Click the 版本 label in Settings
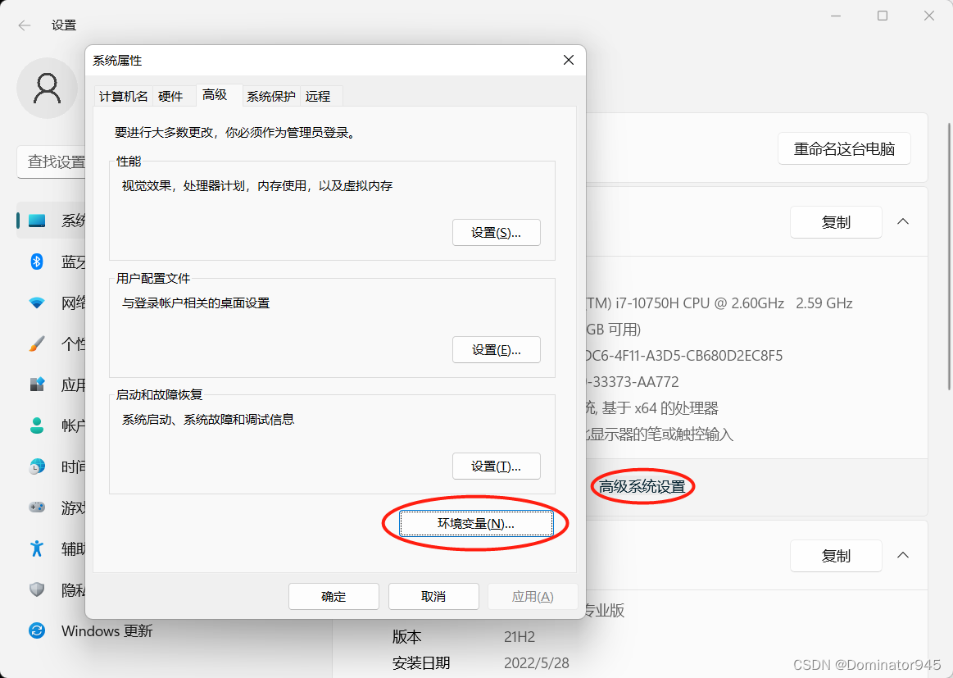This screenshot has height=678, width=953. tap(406, 637)
